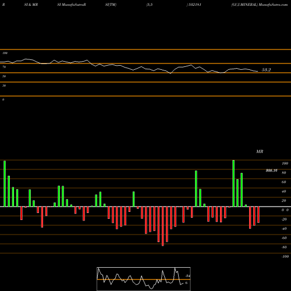Click the RSI axis label 70
Screen dimensions: 291x291
point(4,67)
